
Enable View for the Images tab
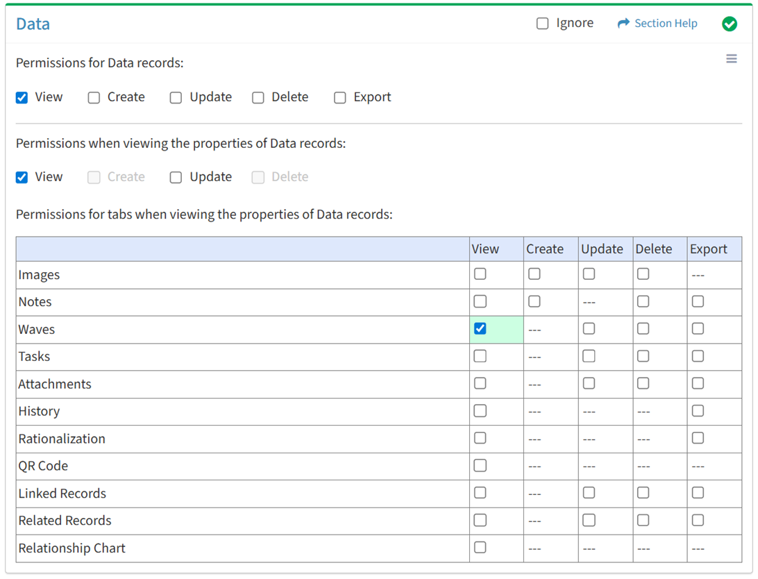click(x=480, y=274)
